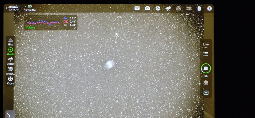Expand the guiding graph panel
Screen dimensions: 255x118
click(75, 28)
